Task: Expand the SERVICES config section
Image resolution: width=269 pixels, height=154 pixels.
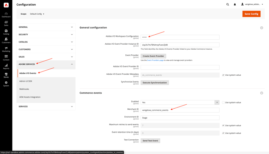Action: [46, 106]
